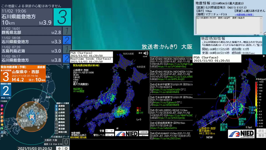
Task: Click the 大阪府 大阪 station label
Action: point(50,140)
